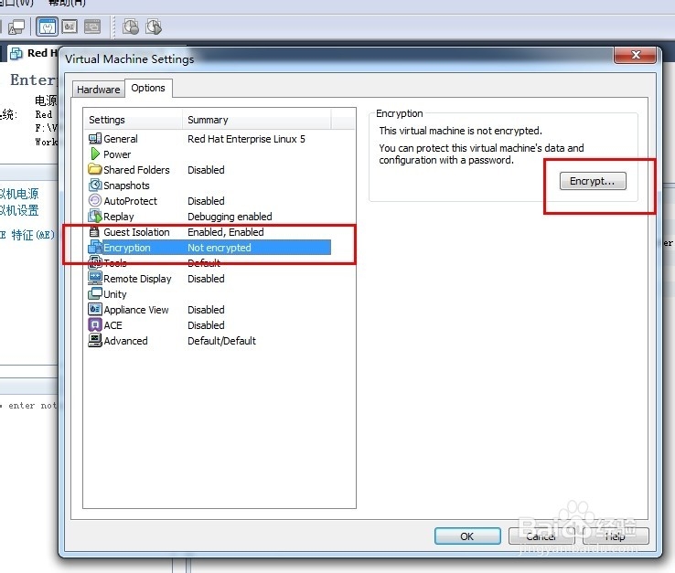Open Help from the dialog
The image size is (675, 573).
[x=616, y=536]
